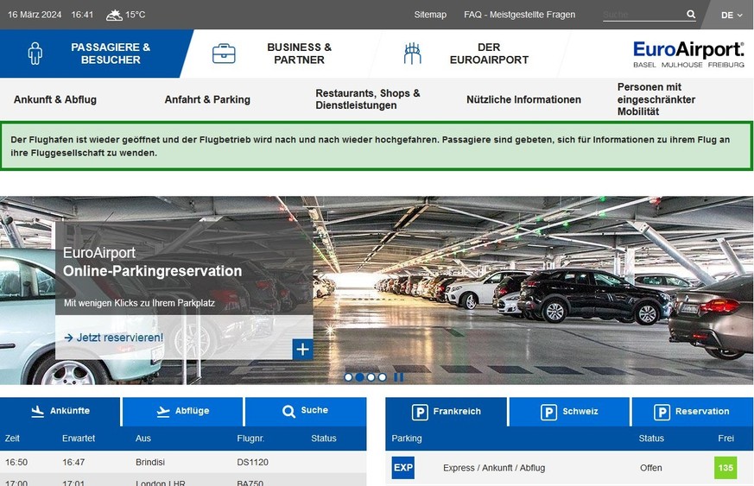Screen dimensions: 754x486
Task: Click the landing plane icon
Action: tap(37, 412)
